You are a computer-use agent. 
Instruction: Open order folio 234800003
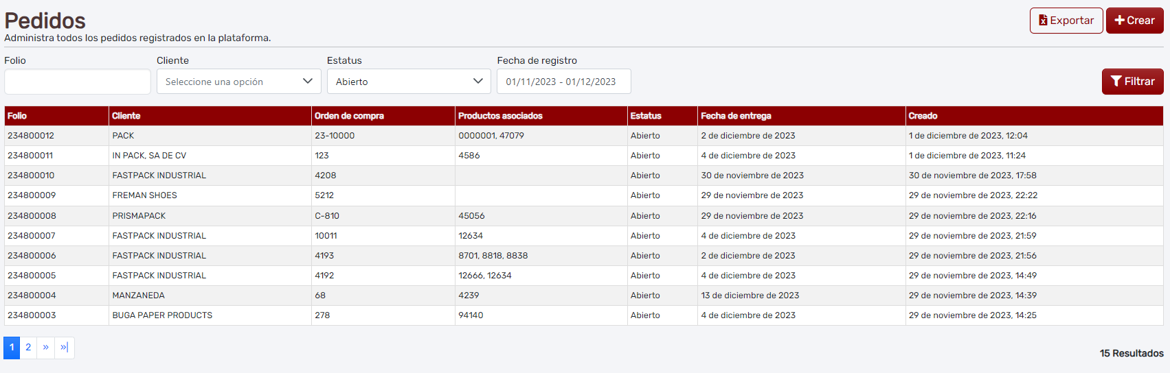pos(32,315)
